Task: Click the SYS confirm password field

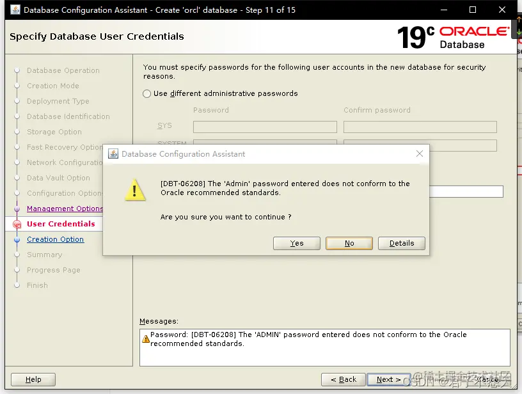Action: (420, 127)
